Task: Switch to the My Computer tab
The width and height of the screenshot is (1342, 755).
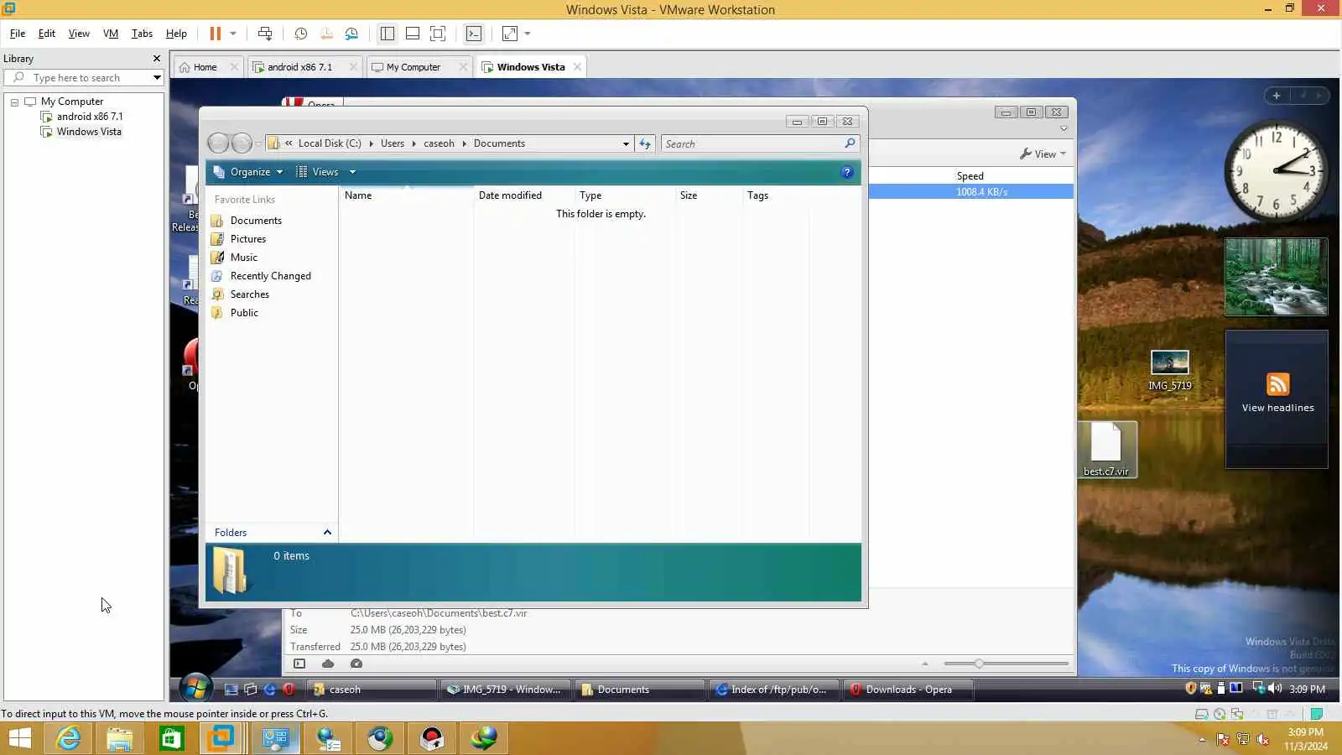Action: point(414,67)
